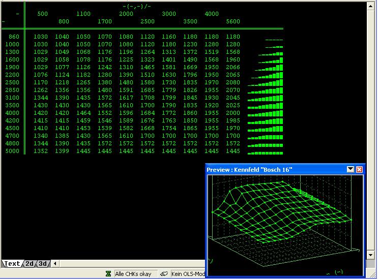Click the "Alle CHKs okay" status field
This screenshot has width=380, height=279.
pyautogui.click(x=136, y=274)
